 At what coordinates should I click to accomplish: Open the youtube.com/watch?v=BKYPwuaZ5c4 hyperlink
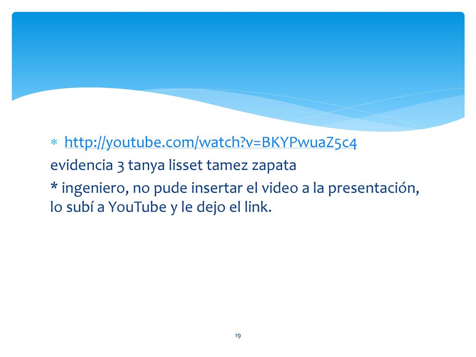[211, 142]
